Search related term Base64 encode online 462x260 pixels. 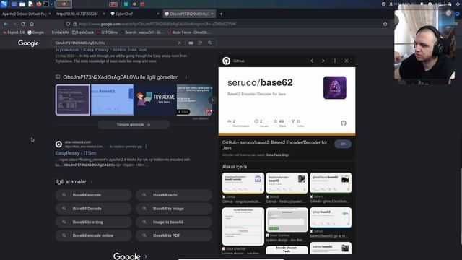click(93, 235)
